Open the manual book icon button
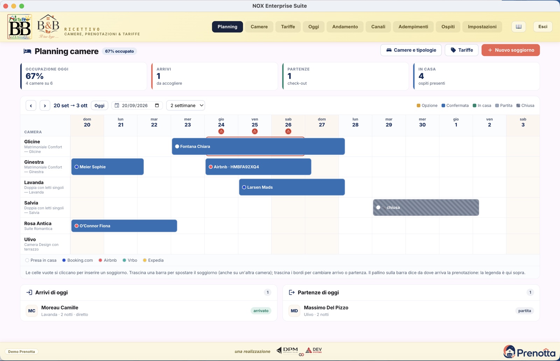 click(519, 27)
